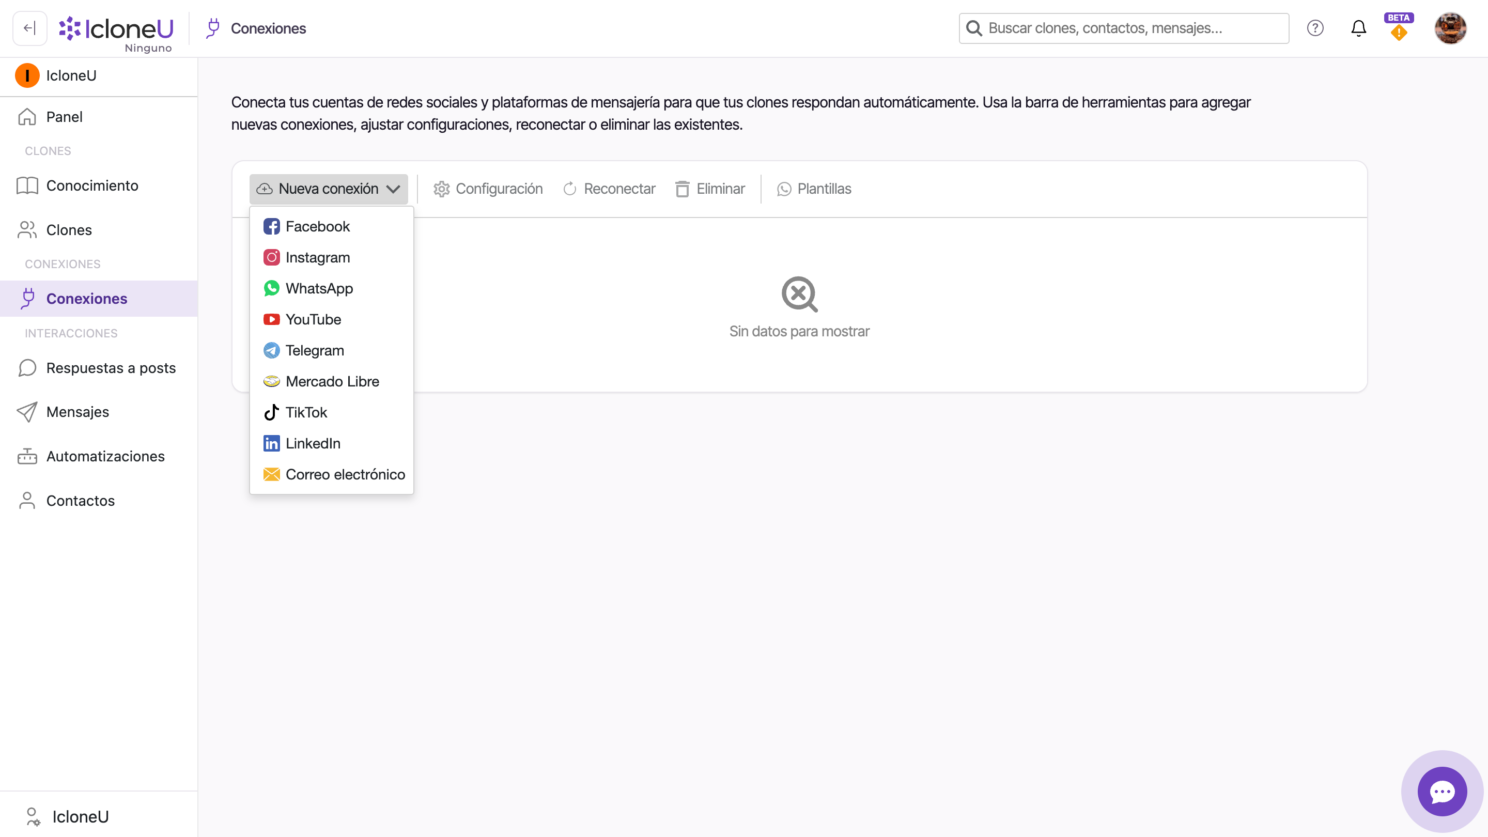Open the chat support bubble

click(x=1443, y=792)
